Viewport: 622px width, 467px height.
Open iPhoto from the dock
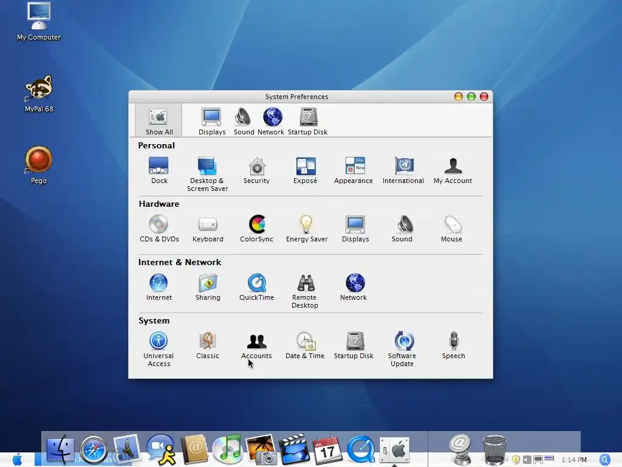pos(261,449)
